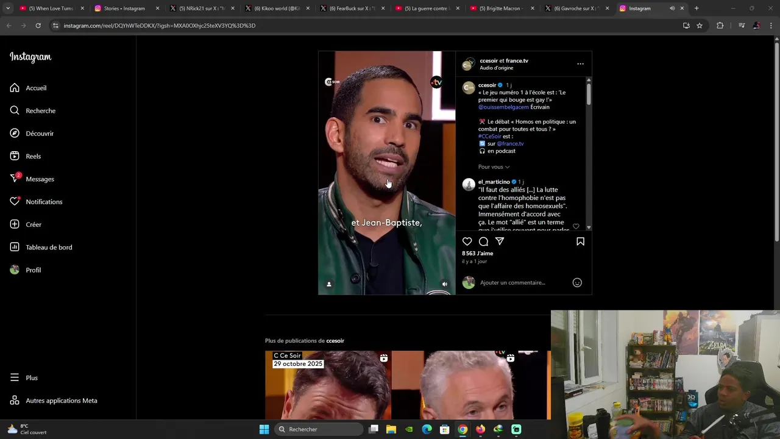
Task: Show tagged people icon on video
Action: [328, 284]
